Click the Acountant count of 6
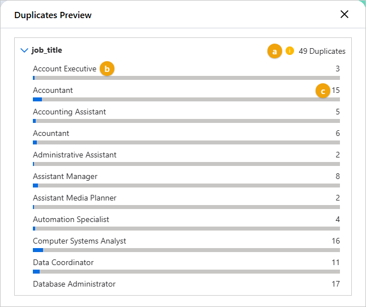 pyautogui.click(x=338, y=133)
